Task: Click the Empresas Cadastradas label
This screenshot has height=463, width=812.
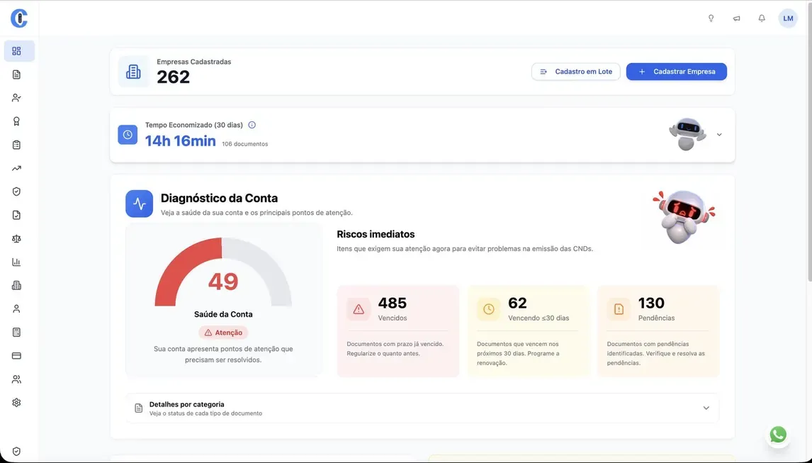Action: click(x=193, y=62)
